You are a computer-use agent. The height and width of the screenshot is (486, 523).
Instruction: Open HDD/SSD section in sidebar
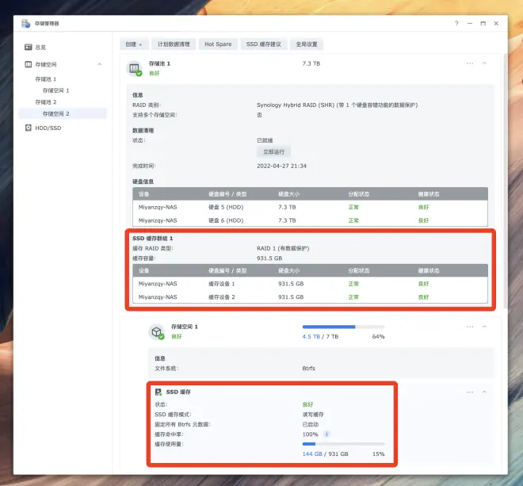48,128
